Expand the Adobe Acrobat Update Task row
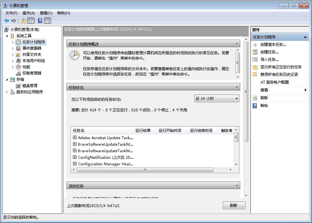 (75, 138)
